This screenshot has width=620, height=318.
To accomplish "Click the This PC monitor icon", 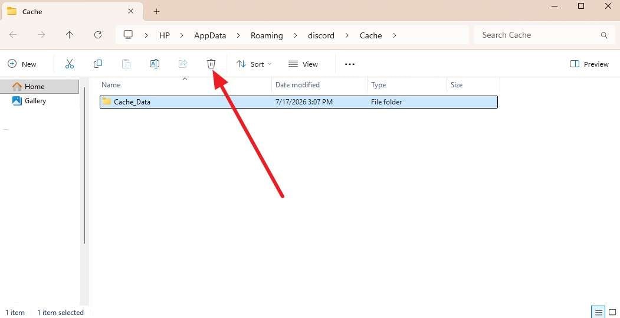I will tap(128, 35).
